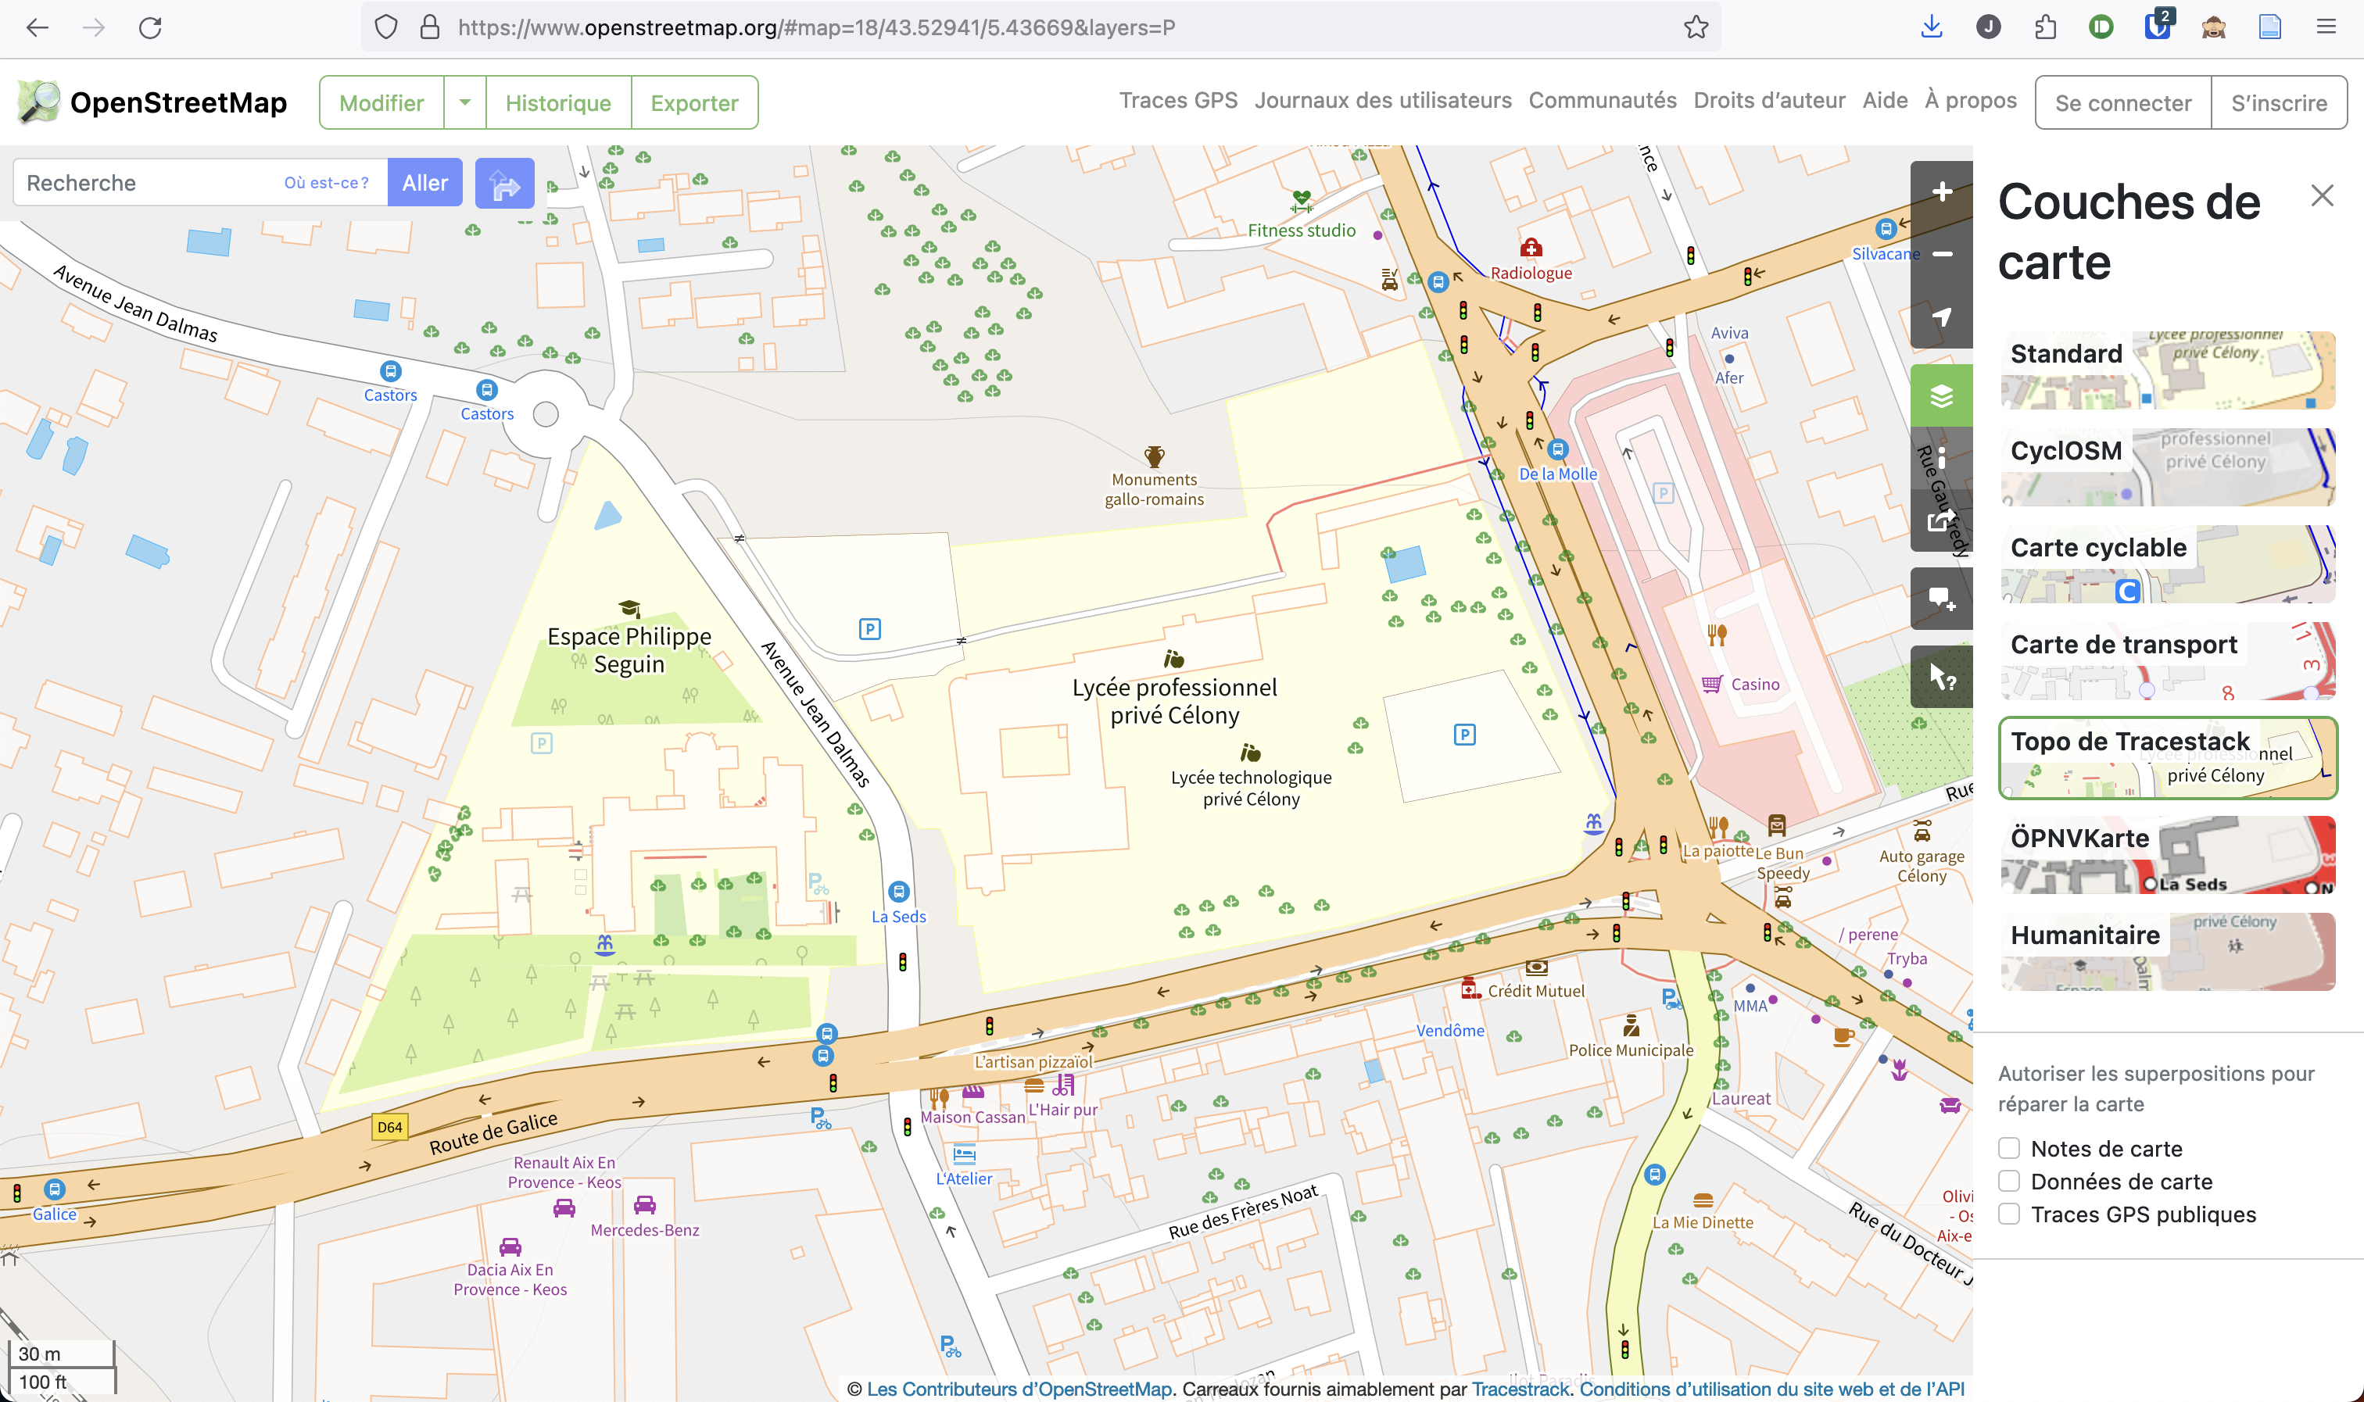Click the Casino supermarket icon
Image resolution: width=2364 pixels, height=1402 pixels.
[1711, 684]
